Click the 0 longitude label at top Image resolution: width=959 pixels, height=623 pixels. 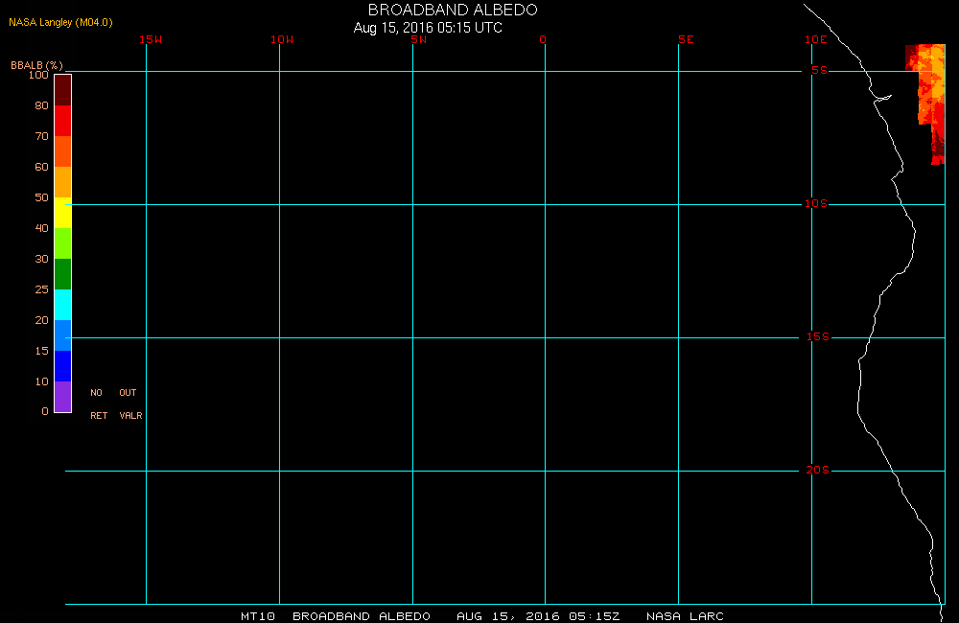pos(543,39)
